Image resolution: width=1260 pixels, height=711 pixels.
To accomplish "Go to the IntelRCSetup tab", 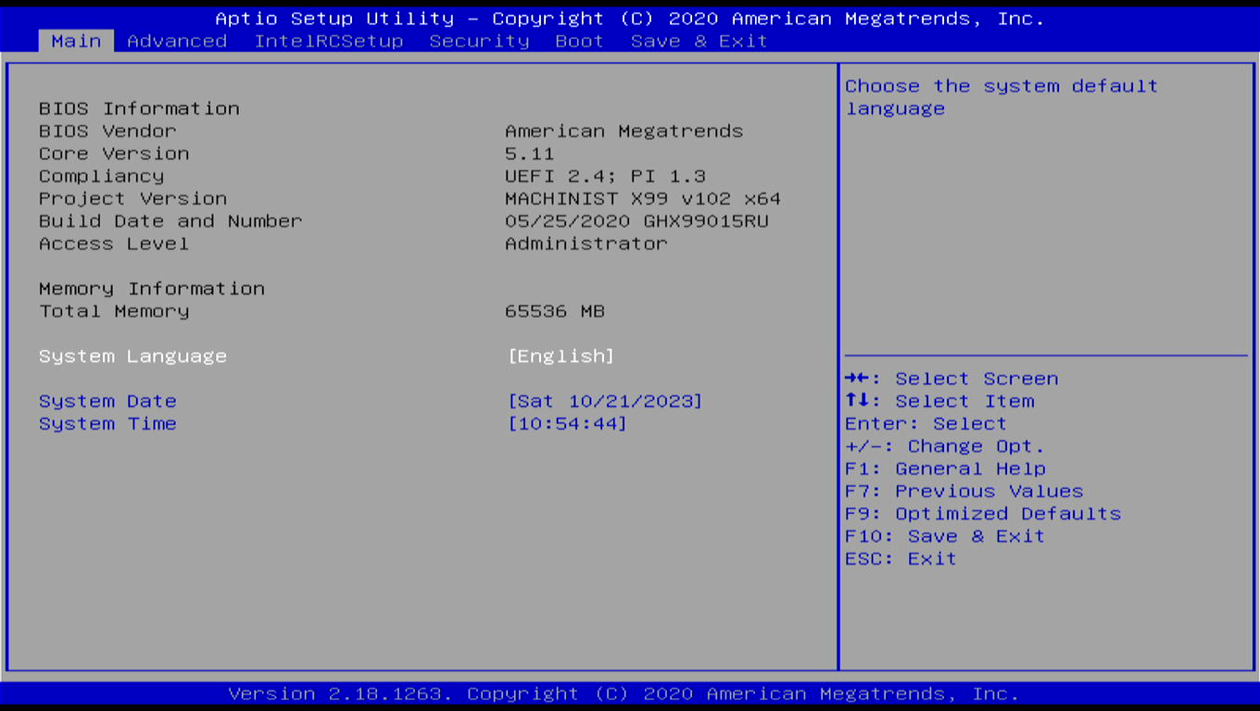I will click(x=329, y=41).
